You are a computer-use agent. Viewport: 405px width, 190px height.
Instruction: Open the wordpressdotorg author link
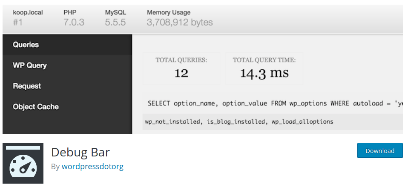(92, 166)
